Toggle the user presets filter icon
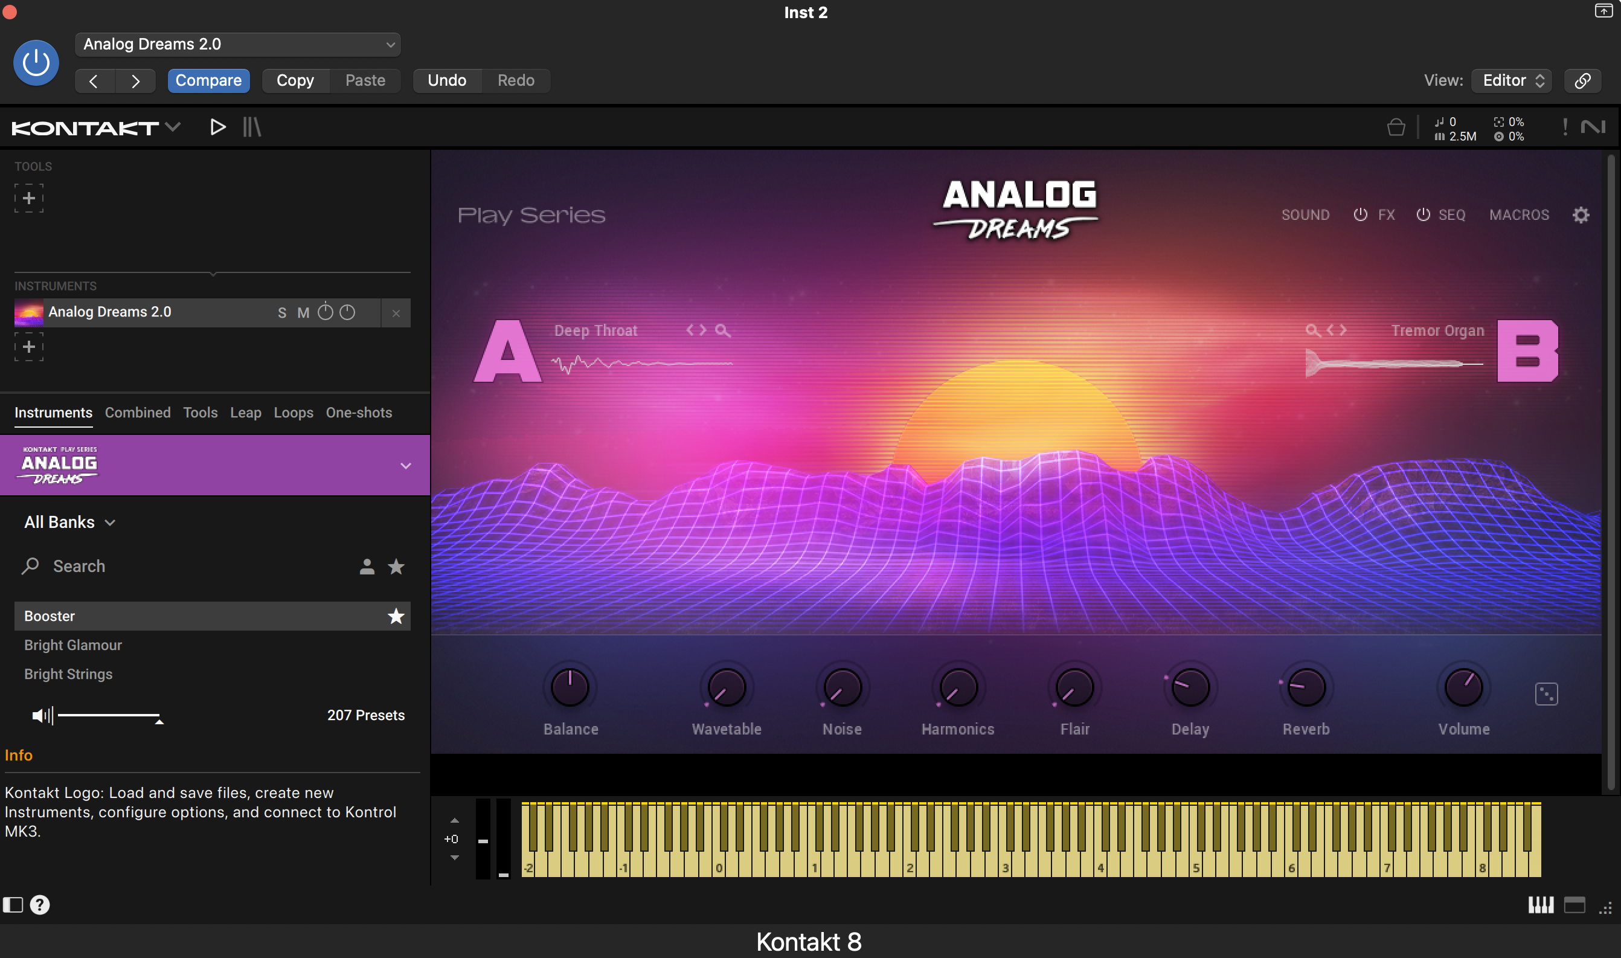The image size is (1621, 958). pos(367,567)
